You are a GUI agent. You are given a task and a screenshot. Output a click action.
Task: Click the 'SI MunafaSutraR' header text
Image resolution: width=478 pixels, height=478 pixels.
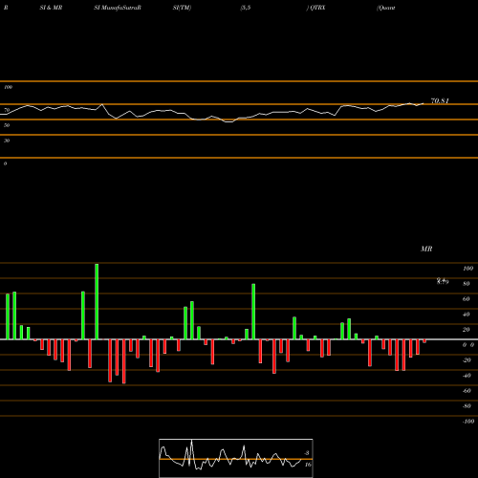118,8
